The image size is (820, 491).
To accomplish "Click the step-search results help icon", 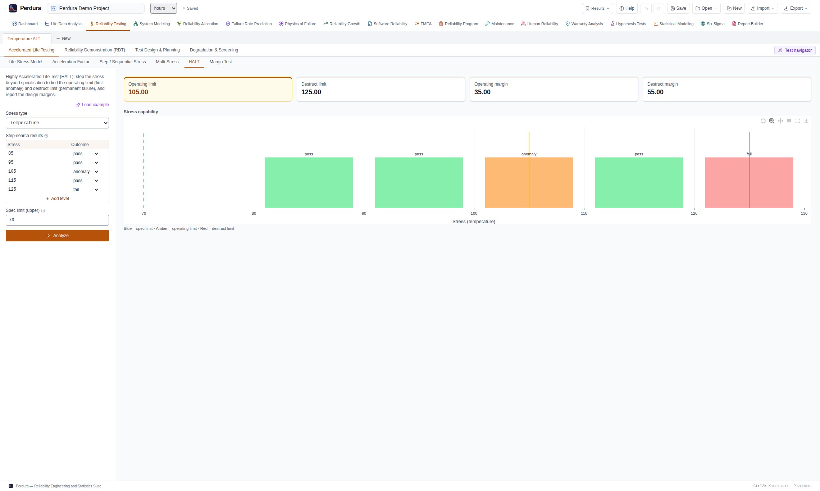I will [46, 136].
